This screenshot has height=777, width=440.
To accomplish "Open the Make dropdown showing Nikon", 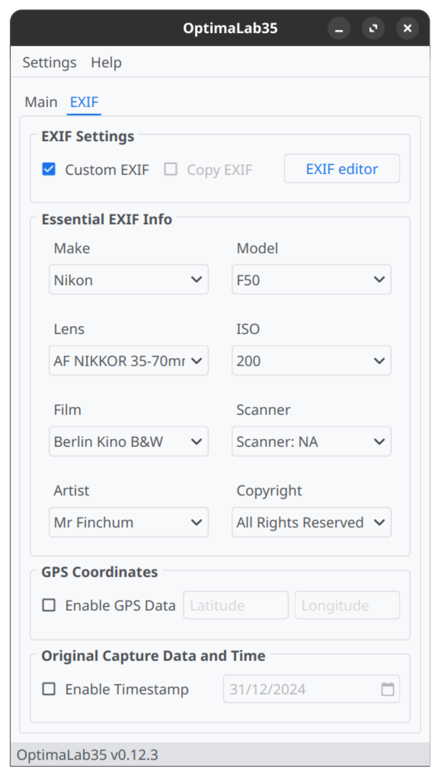I will click(x=129, y=279).
